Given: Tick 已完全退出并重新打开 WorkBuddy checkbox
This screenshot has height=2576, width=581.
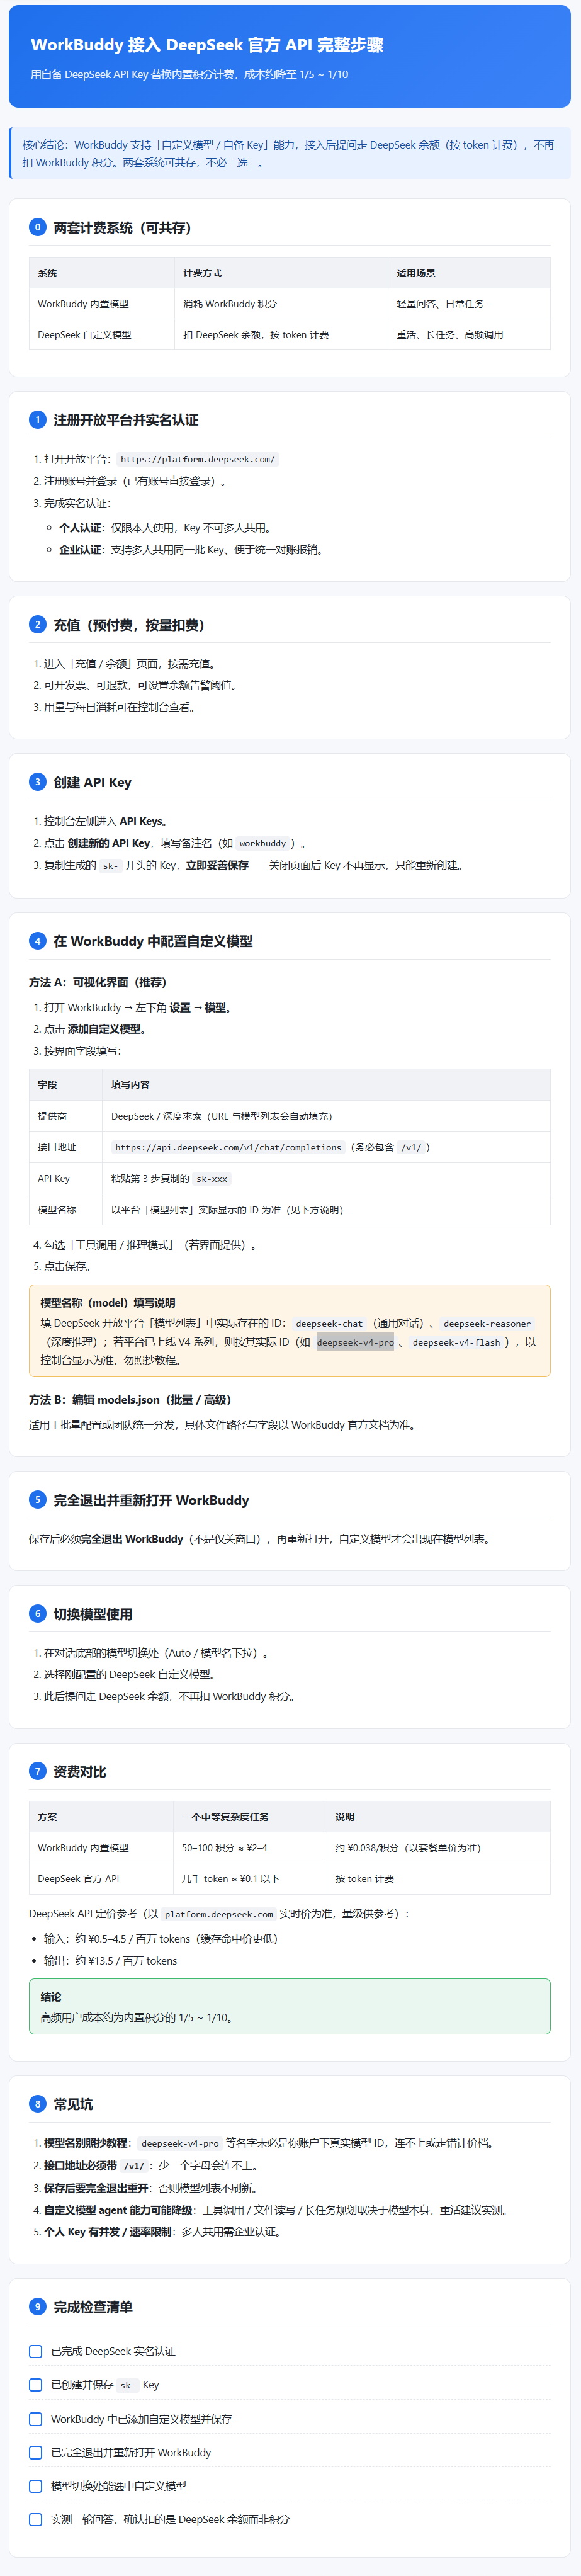Looking at the screenshot, I should (x=36, y=2452).
